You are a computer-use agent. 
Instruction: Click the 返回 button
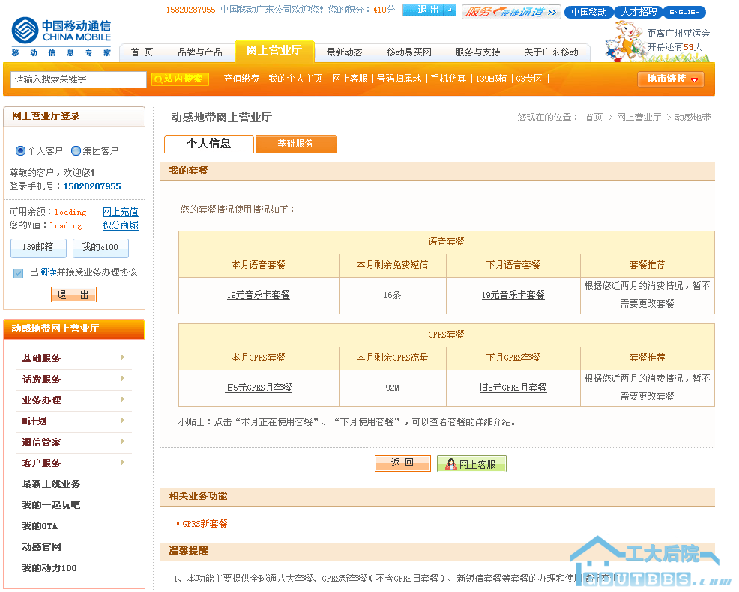pos(402,463)
